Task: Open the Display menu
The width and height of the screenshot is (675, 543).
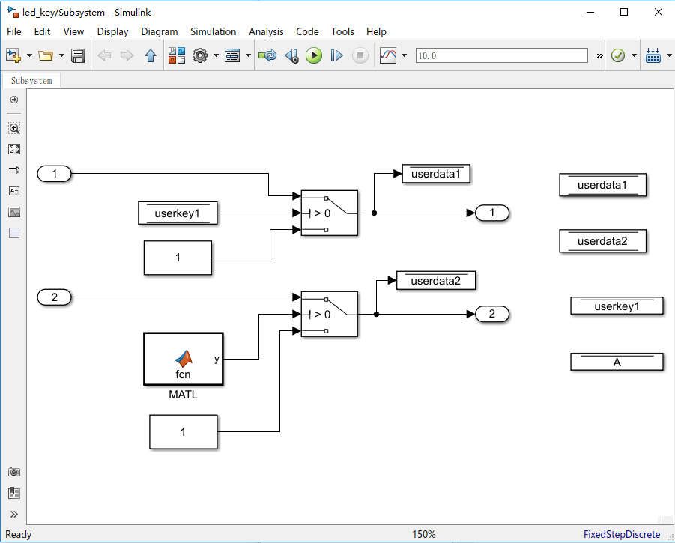Action: pyautogui.click(x=113, y=32)
